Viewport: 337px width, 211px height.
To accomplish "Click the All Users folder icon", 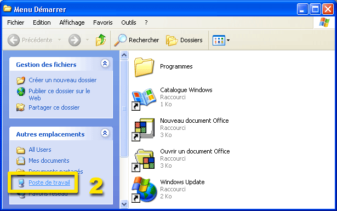I will [21, 150].
